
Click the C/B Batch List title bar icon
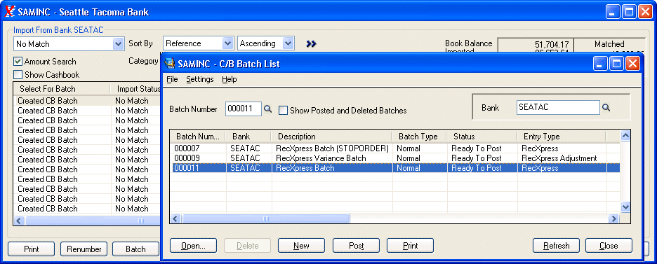point(170,64)
